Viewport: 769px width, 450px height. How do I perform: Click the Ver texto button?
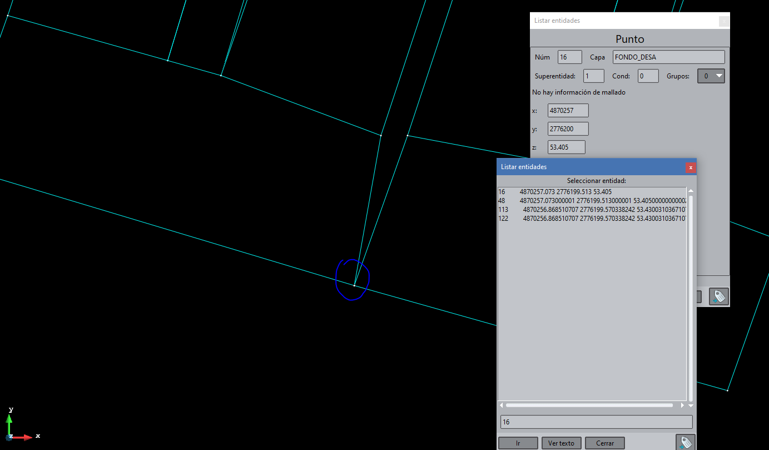(562, 443)
